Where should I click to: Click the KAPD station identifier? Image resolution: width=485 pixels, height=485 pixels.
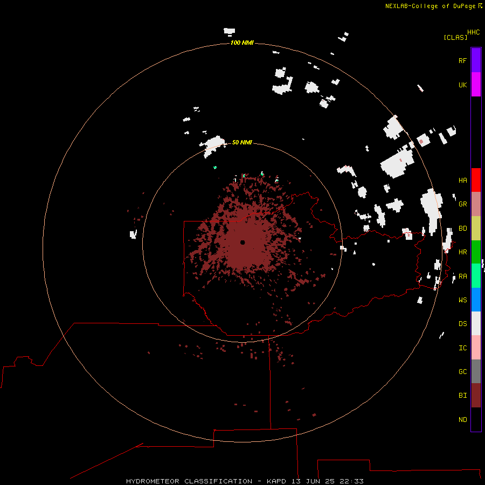point(277,481)
